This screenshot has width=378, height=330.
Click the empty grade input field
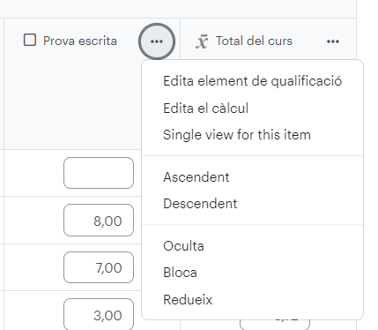pyautogui.click(x=99, y=173)
